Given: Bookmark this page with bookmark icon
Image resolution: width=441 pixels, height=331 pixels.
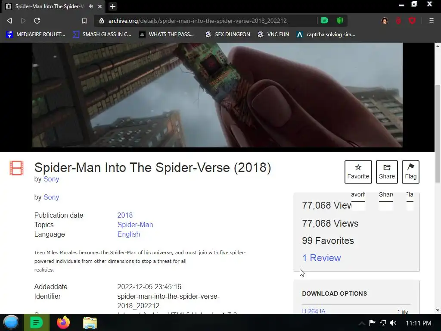Looking at the screenshot, I should pyautogui.click(x=84, y=21).
